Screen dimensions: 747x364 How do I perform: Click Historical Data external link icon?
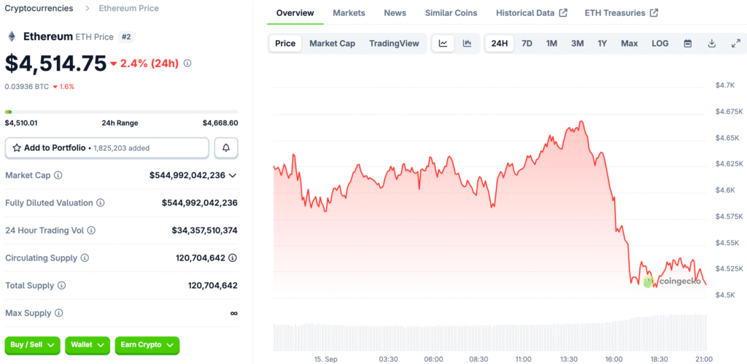562,13
